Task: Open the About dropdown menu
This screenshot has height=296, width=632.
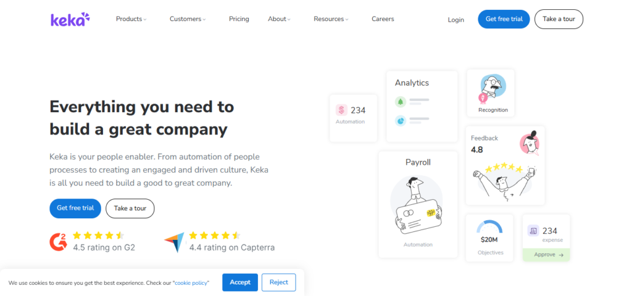Action: coord(279,19)
